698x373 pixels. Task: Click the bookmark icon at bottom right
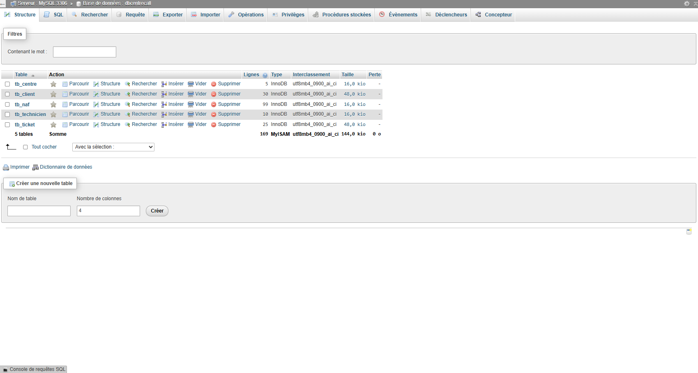[x=689, y=232]
